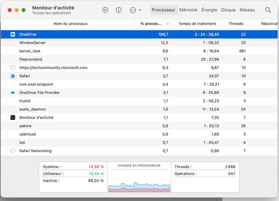Click the shield icon beside Safari Networking

(13, 151)
